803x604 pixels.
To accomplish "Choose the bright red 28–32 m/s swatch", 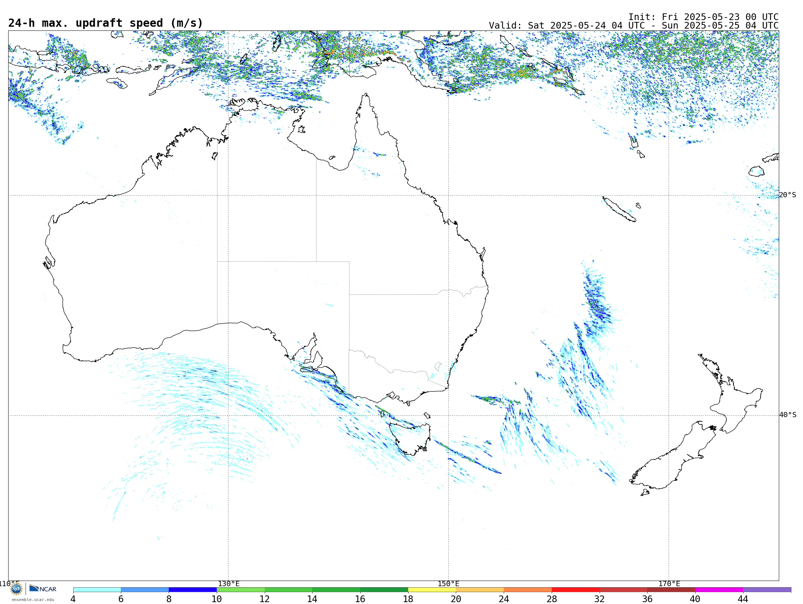I will click(575, 590).
